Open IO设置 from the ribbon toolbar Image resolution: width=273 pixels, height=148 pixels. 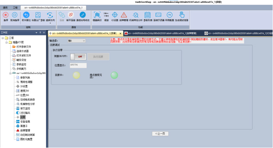[115, 15]
